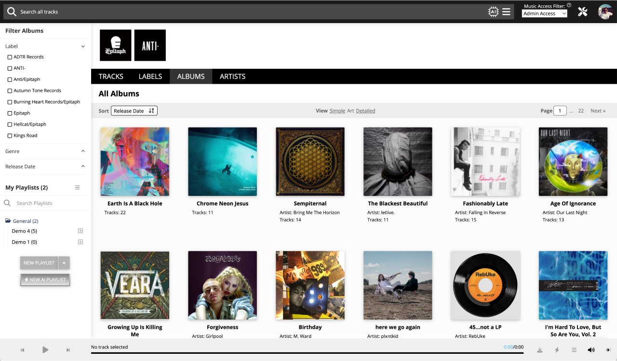Image resolution: width=617 pixels, height=361 pixels.
Task: Mute audio with the volume speaker icon
Action: tap(591, 350)
